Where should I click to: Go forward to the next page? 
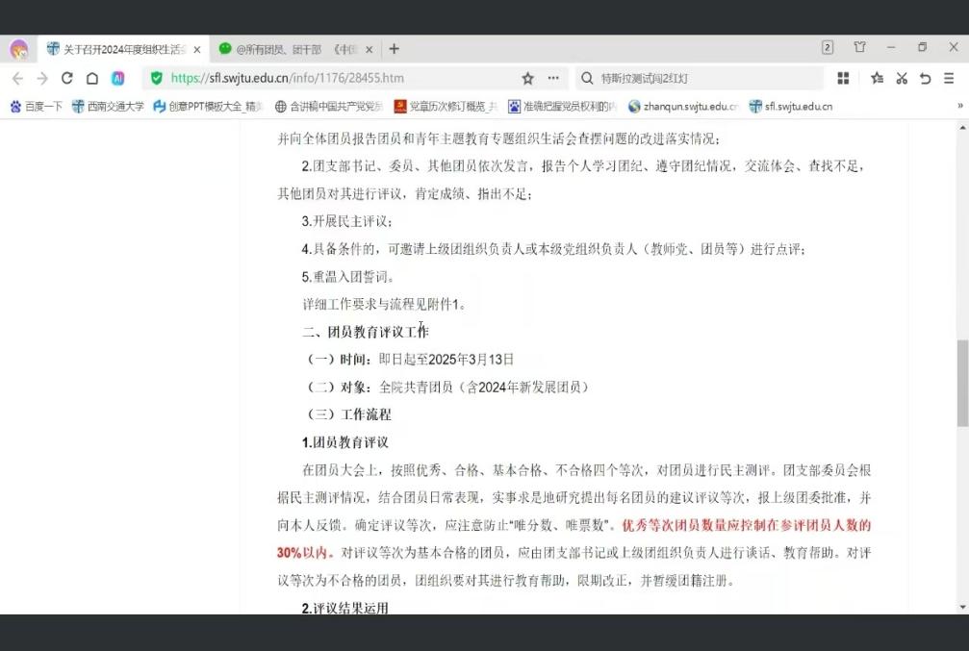(x=42, y=79)
